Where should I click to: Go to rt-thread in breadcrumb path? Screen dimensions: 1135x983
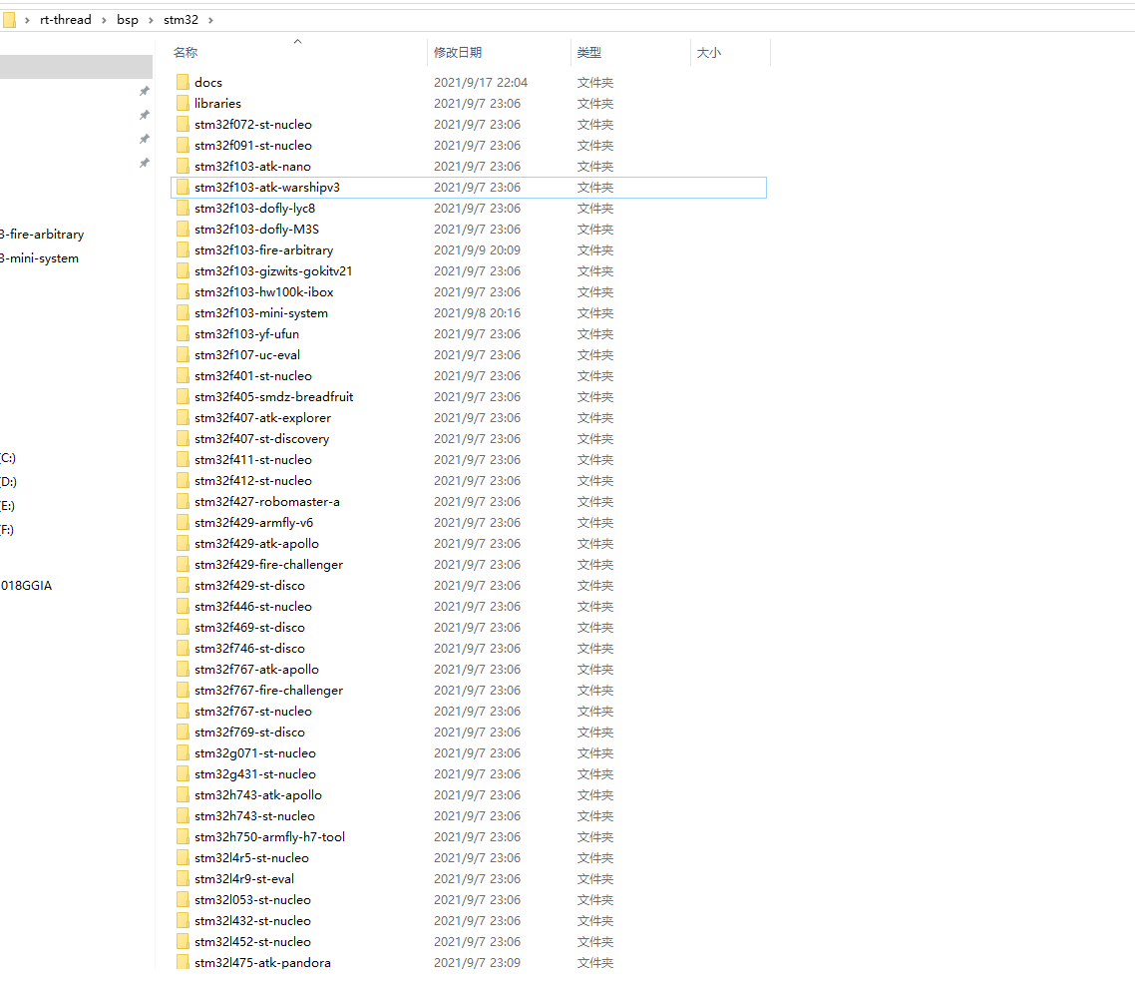66,20
